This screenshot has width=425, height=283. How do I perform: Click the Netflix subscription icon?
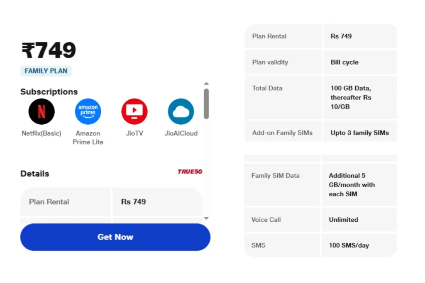42,111
